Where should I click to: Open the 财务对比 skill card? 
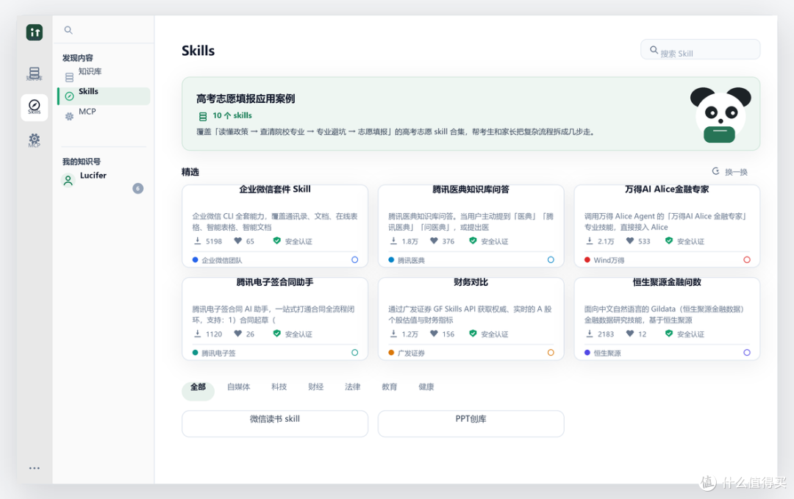point(471,319)
